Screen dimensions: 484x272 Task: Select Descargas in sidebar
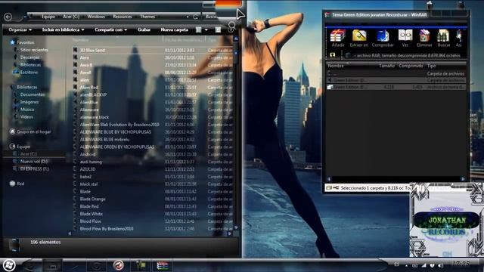pos(30,57)
